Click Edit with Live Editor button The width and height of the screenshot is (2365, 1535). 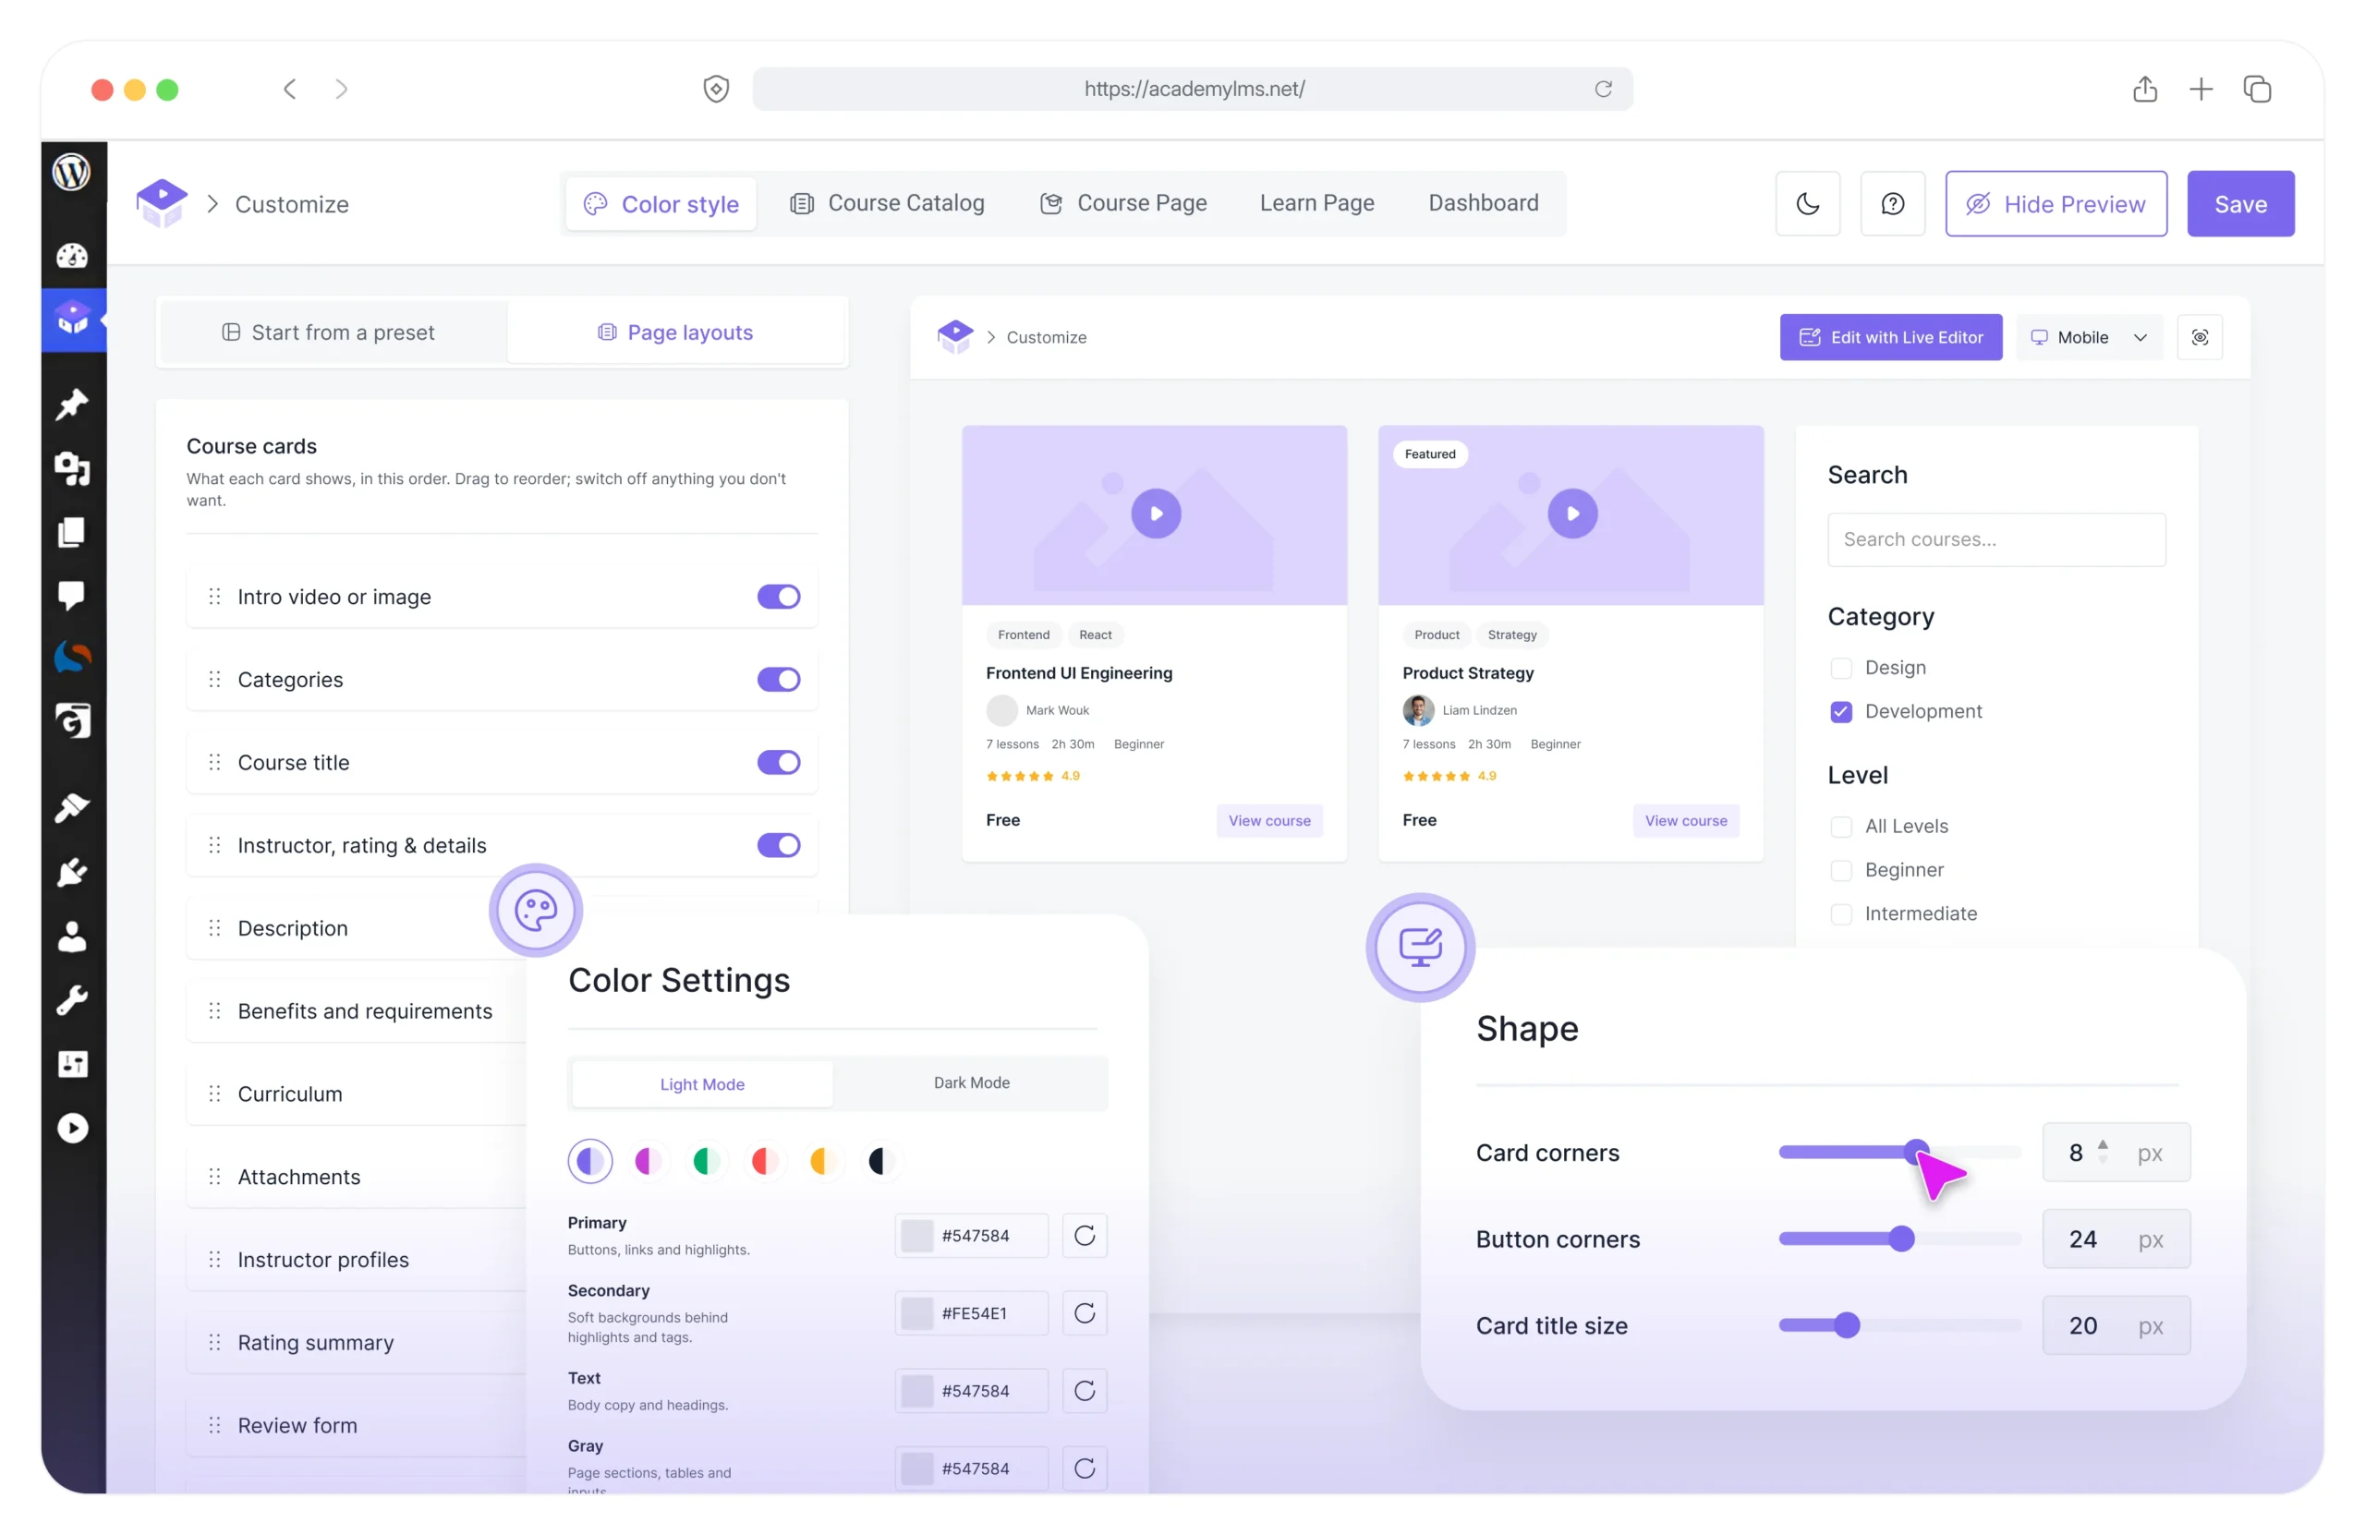1890,338
